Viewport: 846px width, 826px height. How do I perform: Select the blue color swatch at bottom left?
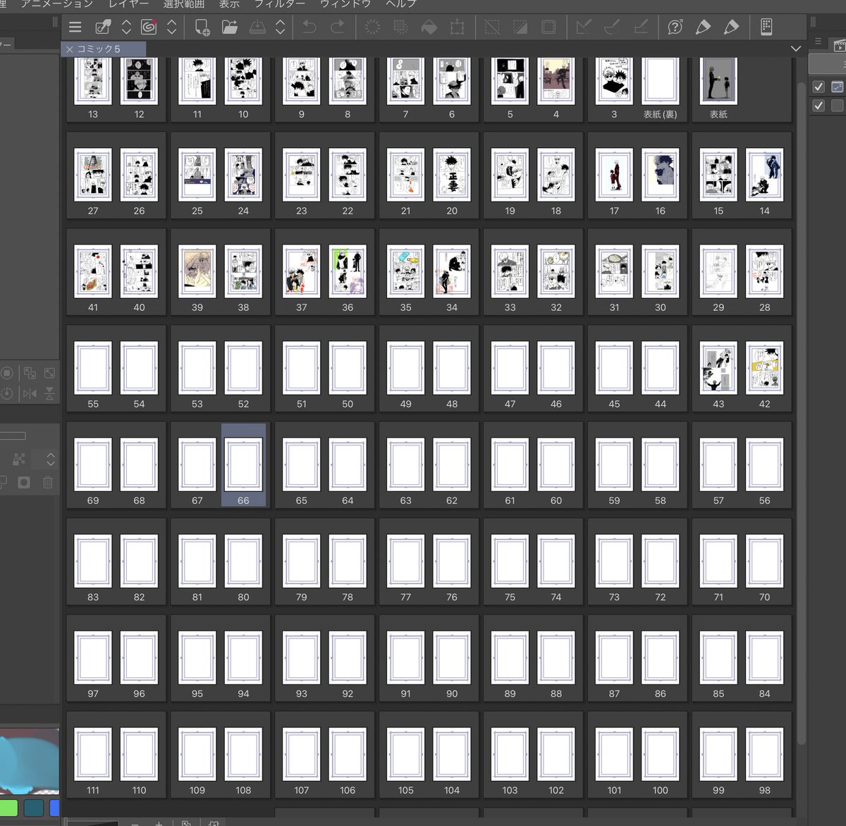(54, 808)
